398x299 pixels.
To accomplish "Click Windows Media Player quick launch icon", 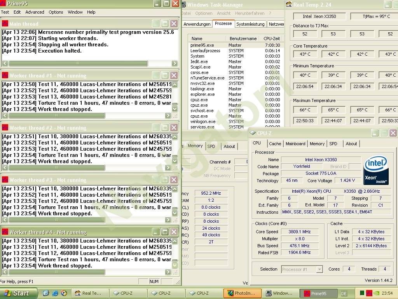I will pos(64,293).
